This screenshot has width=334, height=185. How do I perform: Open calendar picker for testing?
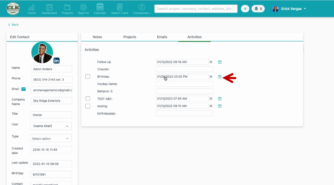click(x=220, y=106)
